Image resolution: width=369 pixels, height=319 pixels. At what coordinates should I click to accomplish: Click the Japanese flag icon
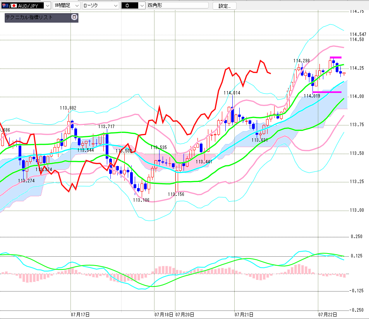pyautogui.click(x=14, y=6)
